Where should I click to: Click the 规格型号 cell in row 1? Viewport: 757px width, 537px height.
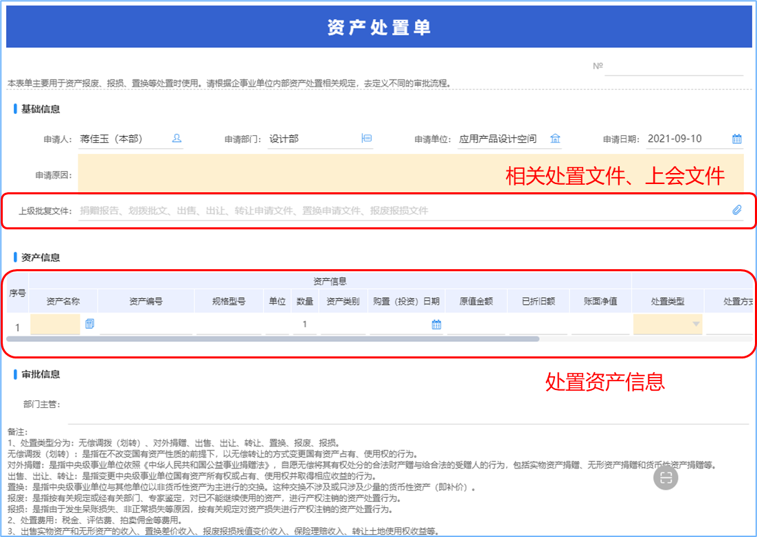point(228,325)
